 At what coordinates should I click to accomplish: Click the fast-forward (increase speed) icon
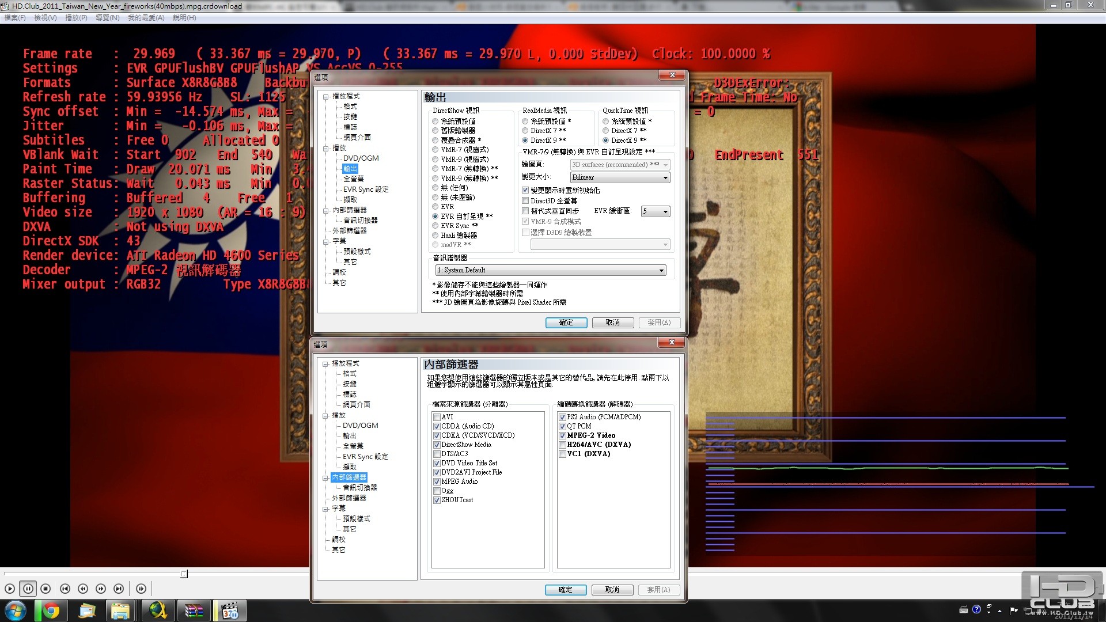click(101, 589)
